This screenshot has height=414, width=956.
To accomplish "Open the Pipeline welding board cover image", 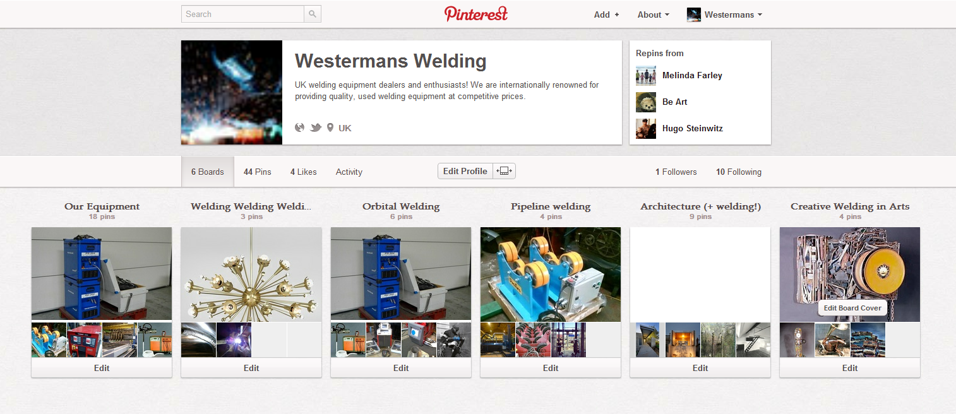I will (551, 274).
